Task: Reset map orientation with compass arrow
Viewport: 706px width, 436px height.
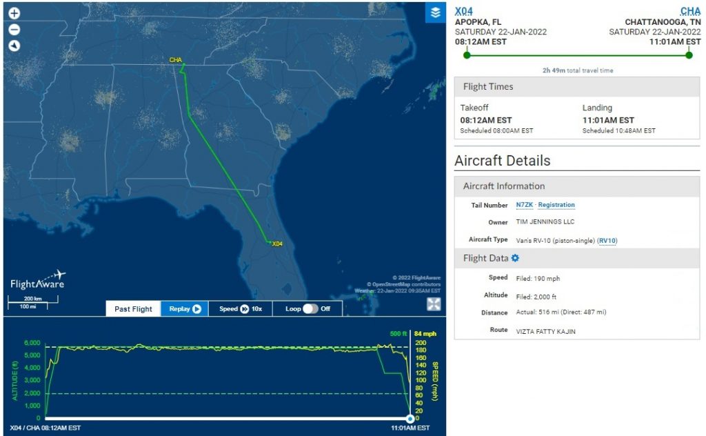Action: pos(14,46)
